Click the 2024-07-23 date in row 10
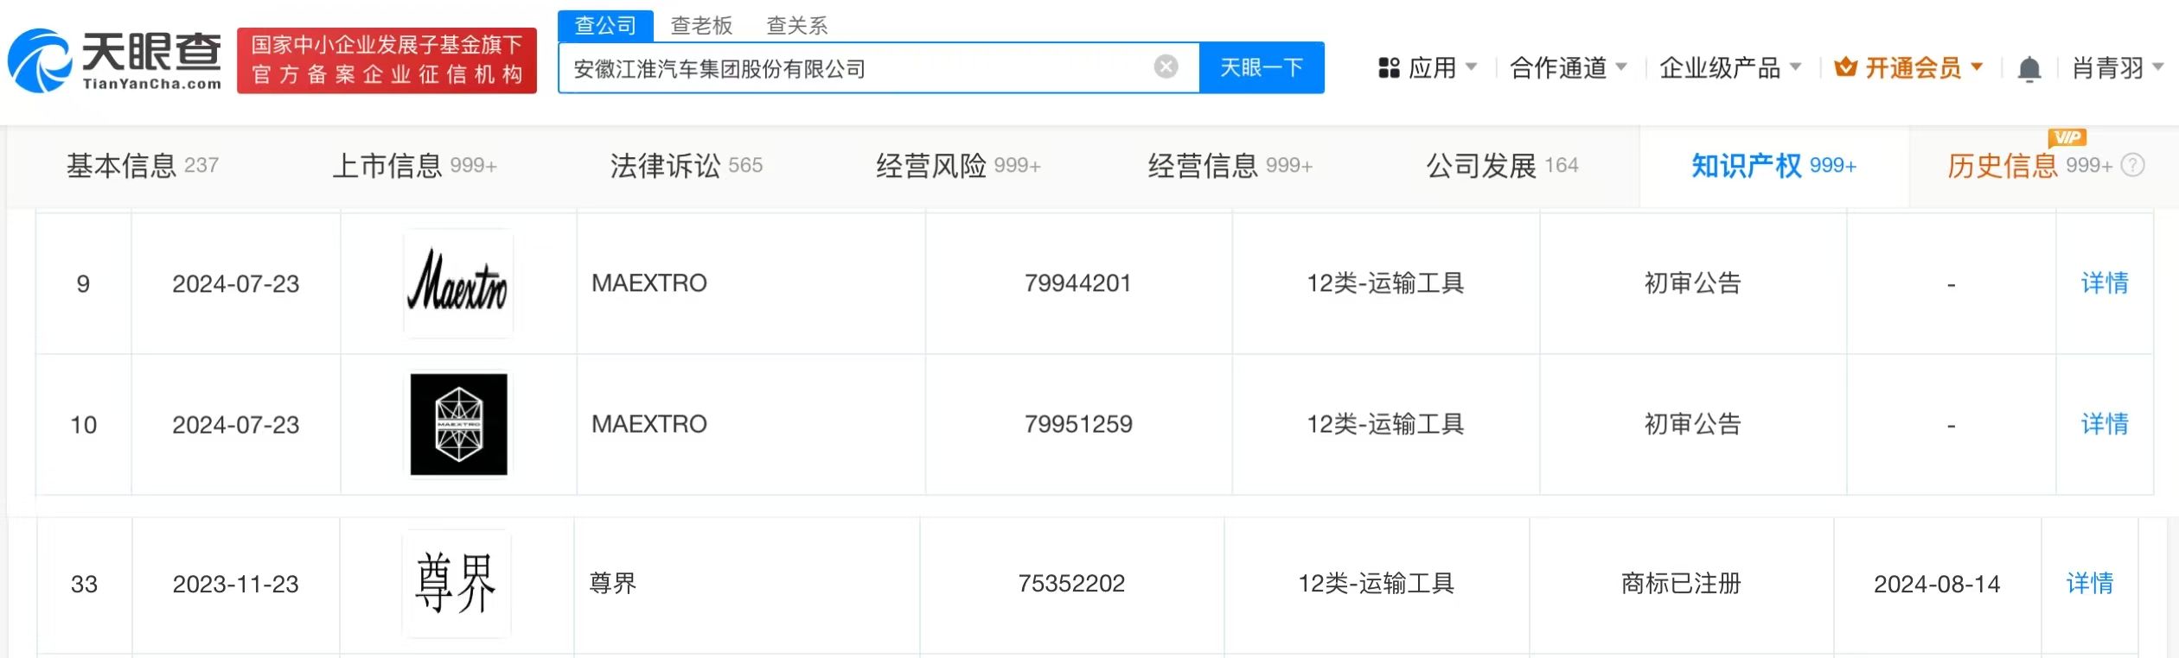The width and height of the screenshot is (2179, 658). point(235,425)
